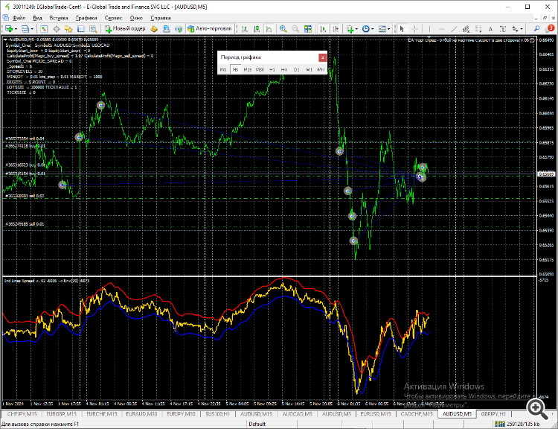Zoom in the chart
Viewport: 558px width, 429px height.
click(283, 29)
